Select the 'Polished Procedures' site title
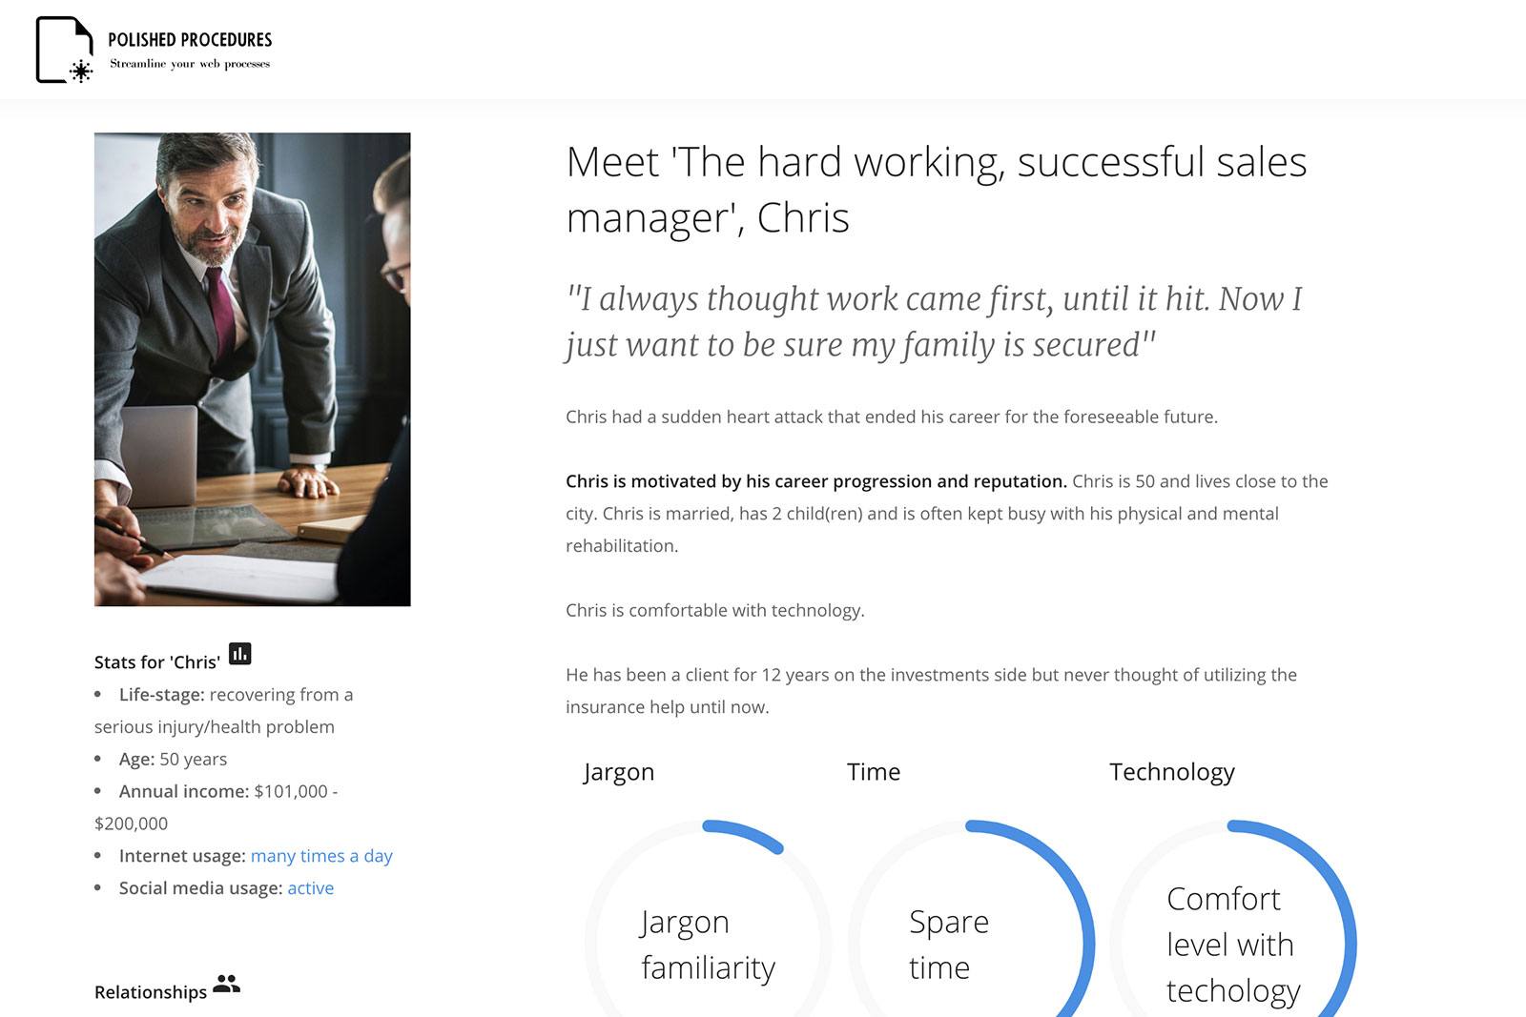 [x=189, y=38]
